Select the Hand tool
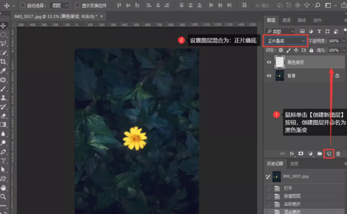 3,188
